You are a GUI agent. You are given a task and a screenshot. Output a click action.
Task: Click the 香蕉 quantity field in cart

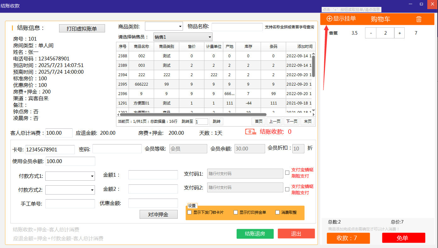pos(385,33)
